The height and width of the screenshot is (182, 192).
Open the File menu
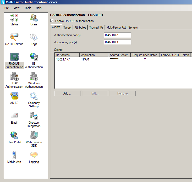point(7,8)
